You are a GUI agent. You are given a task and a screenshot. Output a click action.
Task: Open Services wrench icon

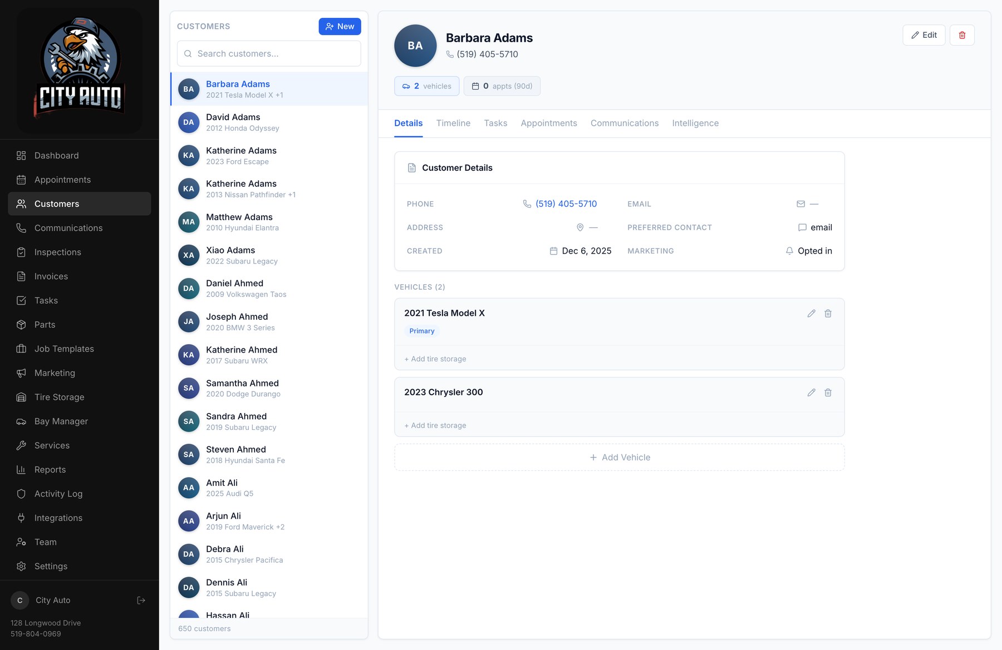click(x=21, y=445)
